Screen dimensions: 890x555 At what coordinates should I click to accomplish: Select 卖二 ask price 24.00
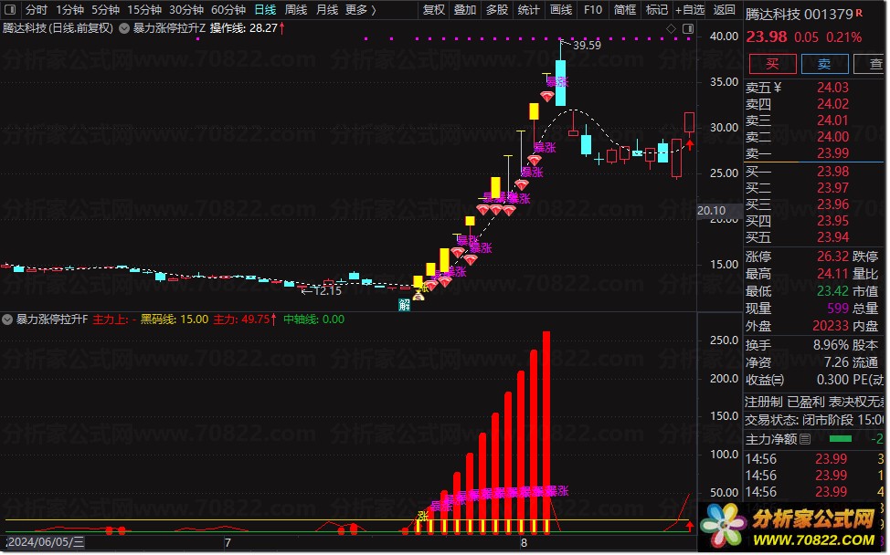click(832, 137)
